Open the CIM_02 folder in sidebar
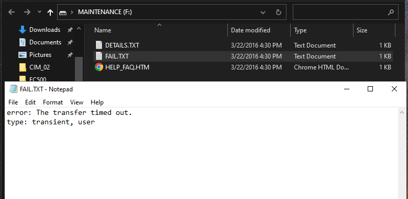The width and height of the screenshot is (408, 199). 39,67
